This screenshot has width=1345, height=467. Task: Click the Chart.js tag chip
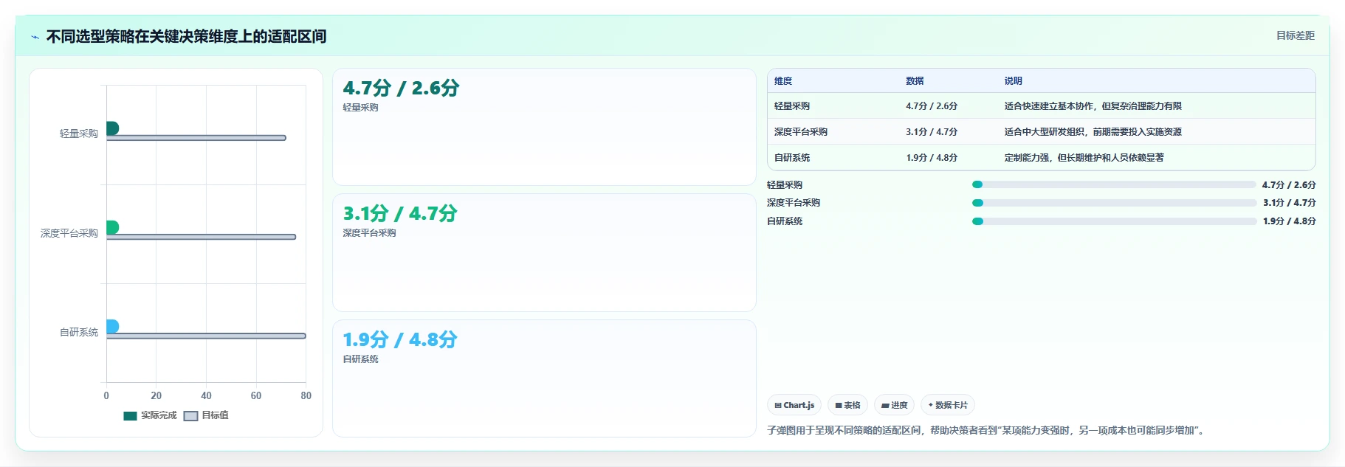[x=794, y=405]
